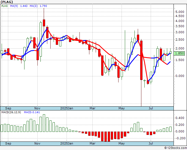Click May on the price chart timeline

tap(122, 108)
